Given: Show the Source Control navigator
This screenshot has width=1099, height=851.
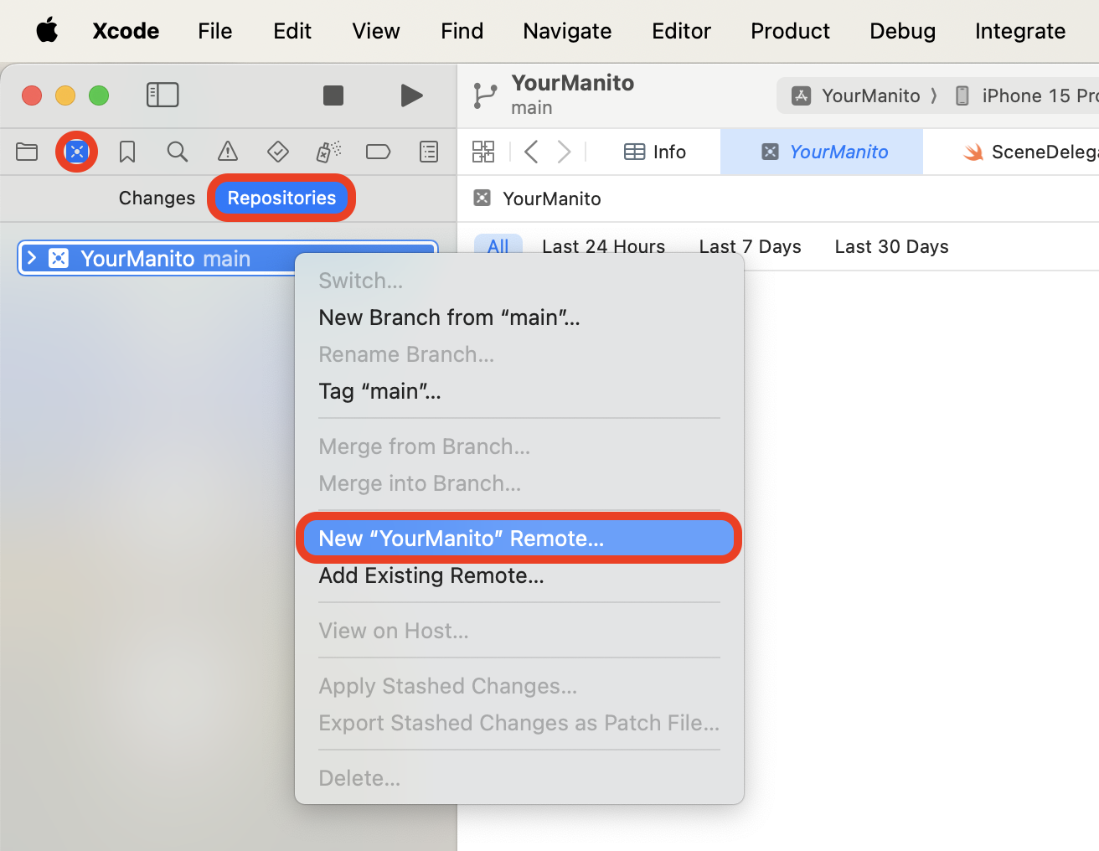Looking at the screenshot, I should tap(77, 152).
